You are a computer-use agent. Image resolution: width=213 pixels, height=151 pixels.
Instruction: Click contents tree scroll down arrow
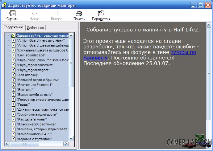(x=71, y=139)
